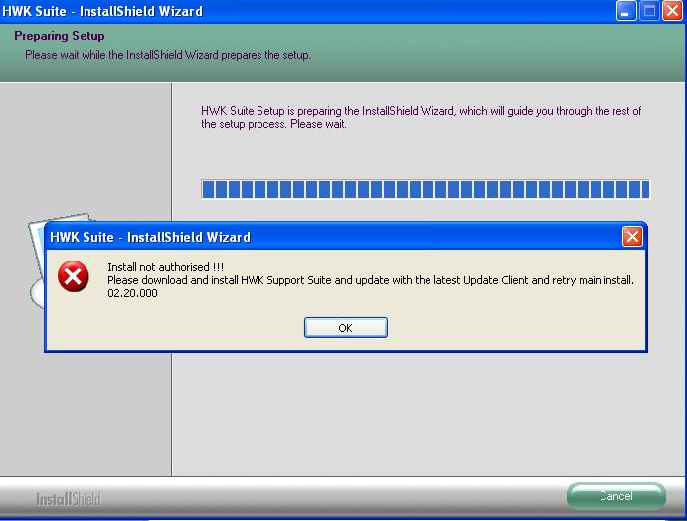Click the 'Preparing Setup' heading
This screenshot has width=687, height=521.
(x=60, y=36)
